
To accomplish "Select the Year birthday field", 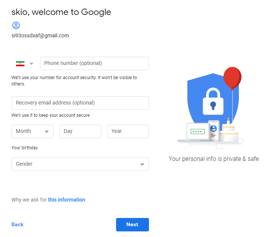I will (128, 131).
